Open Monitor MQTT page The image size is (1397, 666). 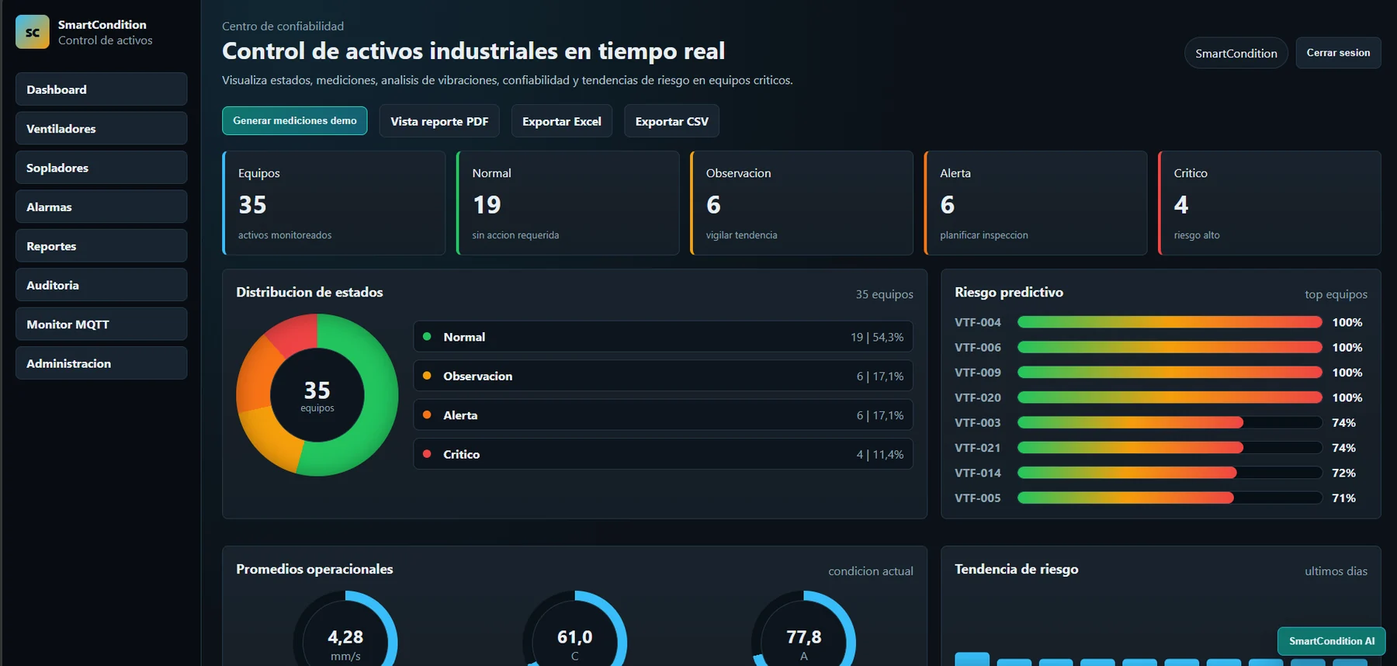pyautogui.click(x=101, y=324)
